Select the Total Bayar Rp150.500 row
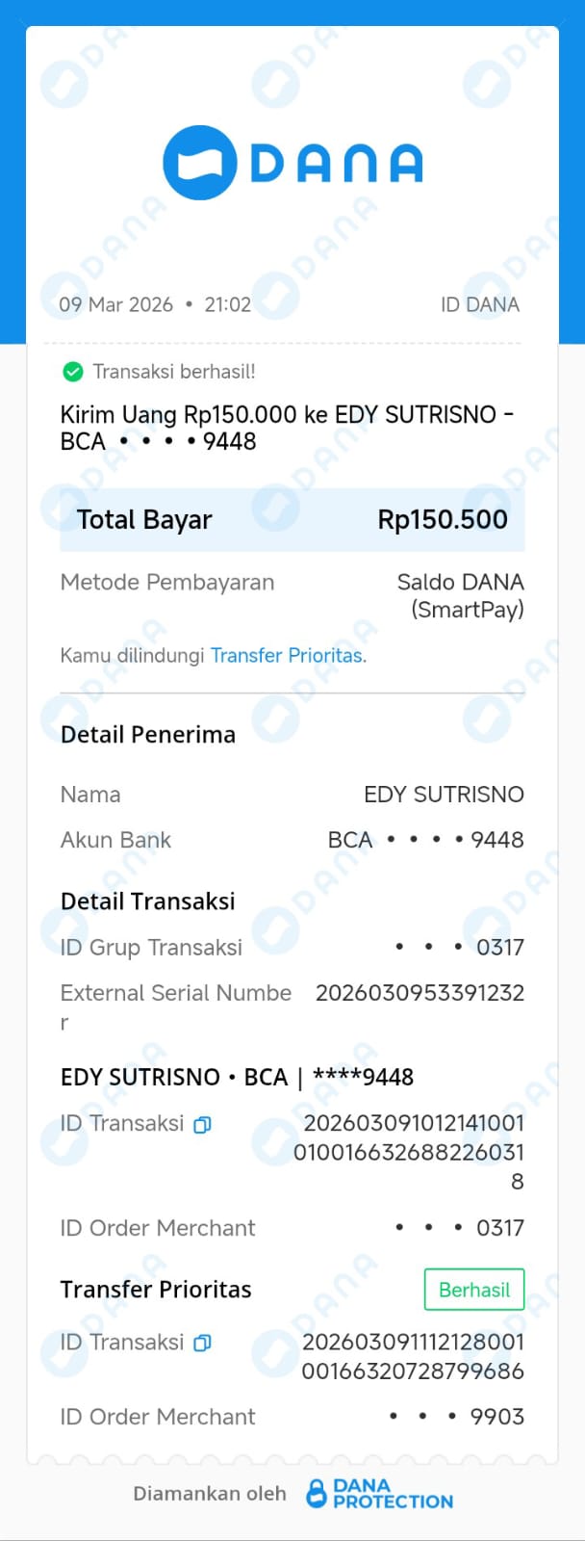Viewport: 585px width, 1541px height. point(292,520)
